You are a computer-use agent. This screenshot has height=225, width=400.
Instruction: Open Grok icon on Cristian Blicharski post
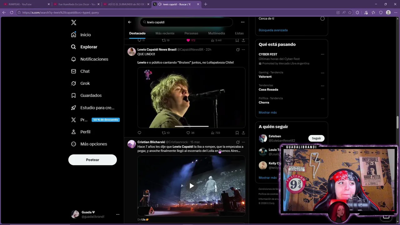[x=238, y=142]
